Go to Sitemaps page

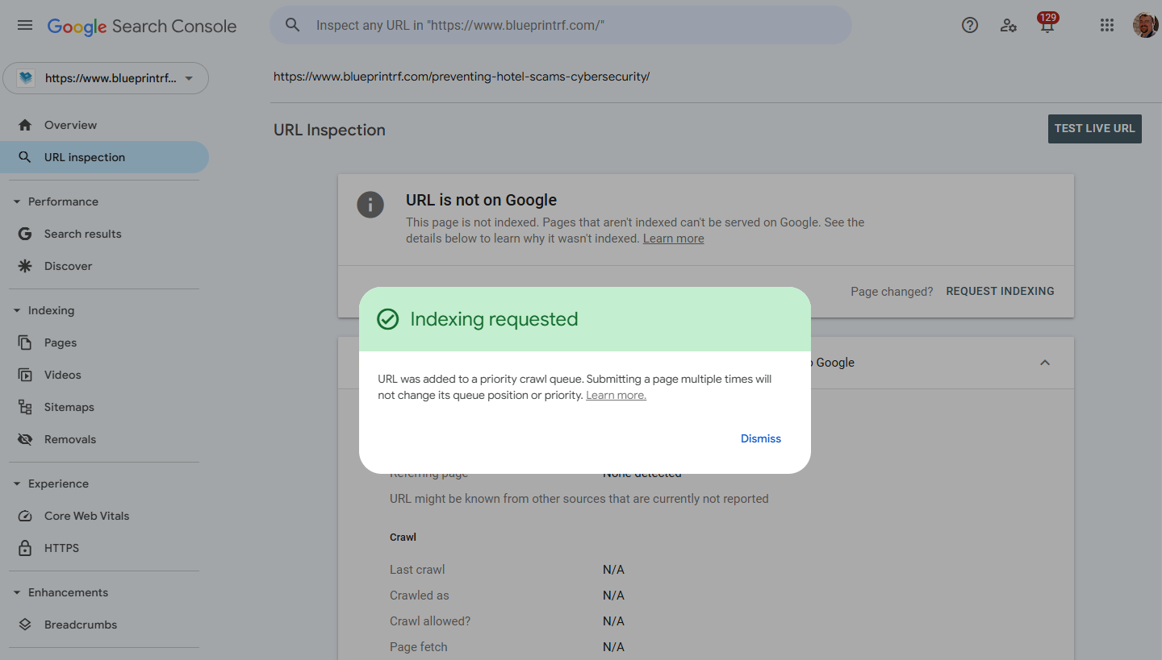69,407
